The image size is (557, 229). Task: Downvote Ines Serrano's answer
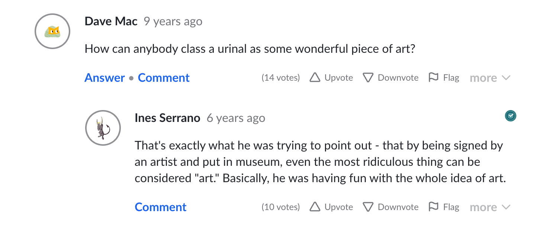click(x=390, y=207)
